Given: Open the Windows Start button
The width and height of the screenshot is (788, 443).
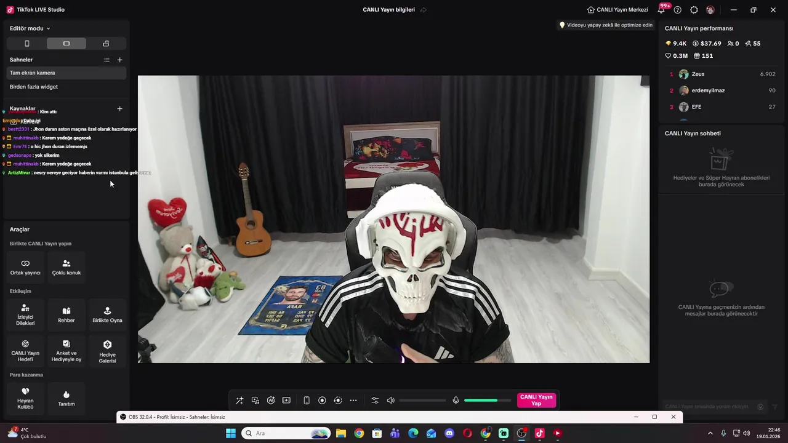Looking at the screenshot, I should [231, 433].
